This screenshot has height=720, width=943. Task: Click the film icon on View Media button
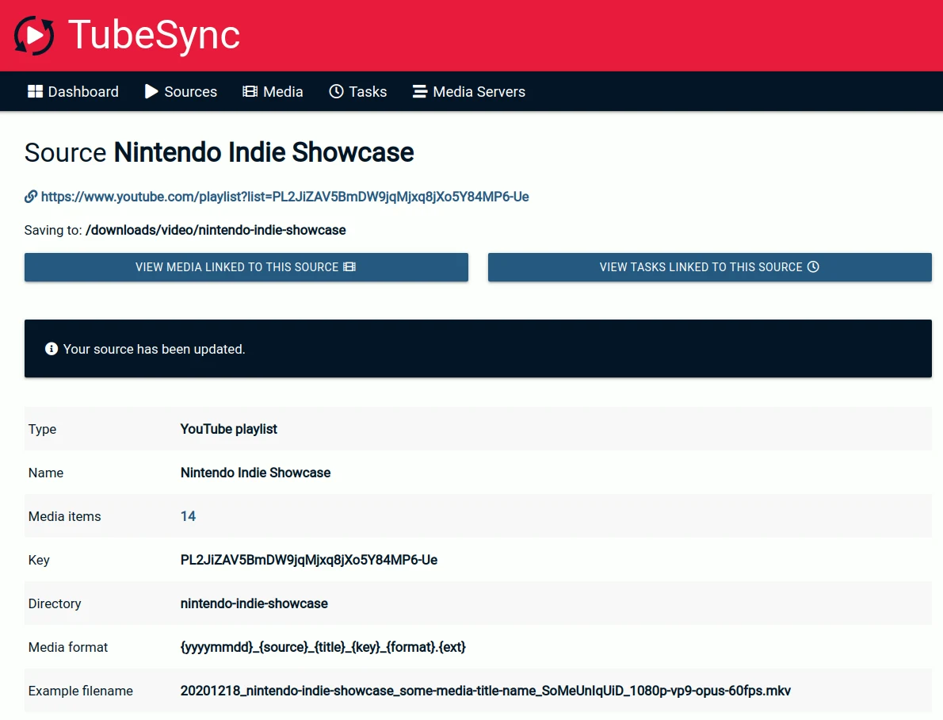coord(349,267)
